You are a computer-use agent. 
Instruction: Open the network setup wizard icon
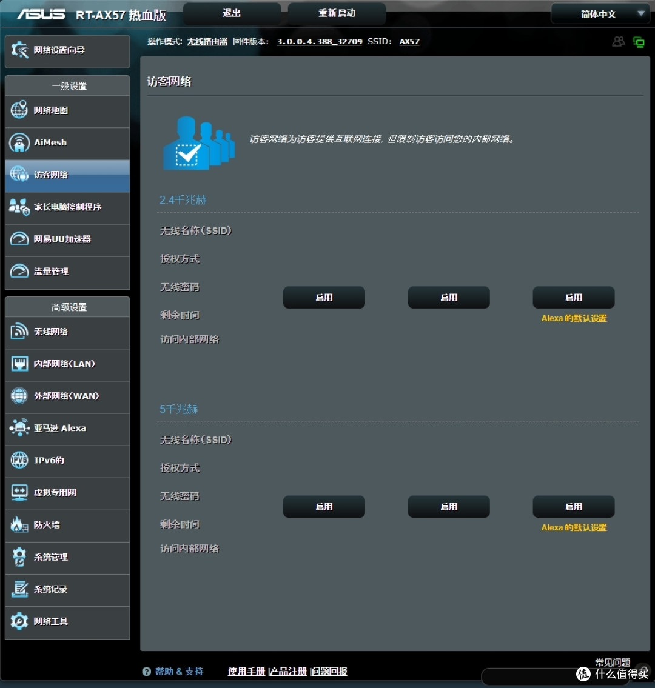point(19,50)
